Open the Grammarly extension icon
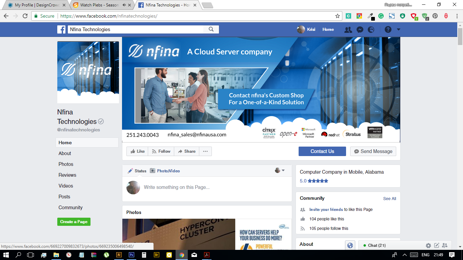This screenshot has width=463, height=260. (x=381, y=16)
